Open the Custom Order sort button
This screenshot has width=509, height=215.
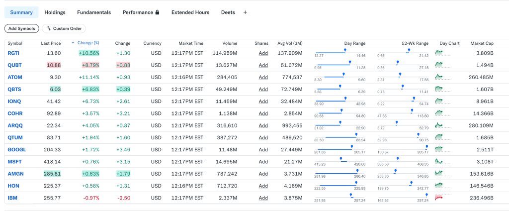64,28
